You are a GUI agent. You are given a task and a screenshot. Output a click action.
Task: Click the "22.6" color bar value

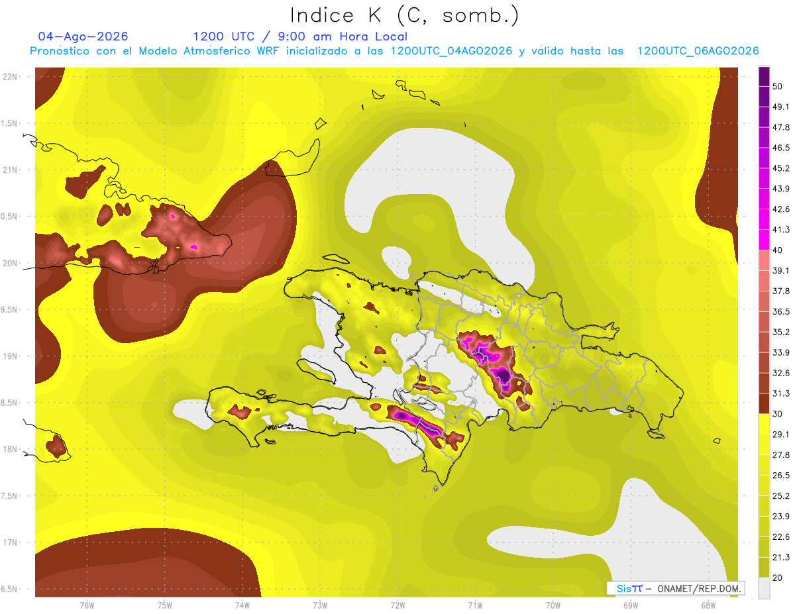pyautogui.click(x=780, y=537)
